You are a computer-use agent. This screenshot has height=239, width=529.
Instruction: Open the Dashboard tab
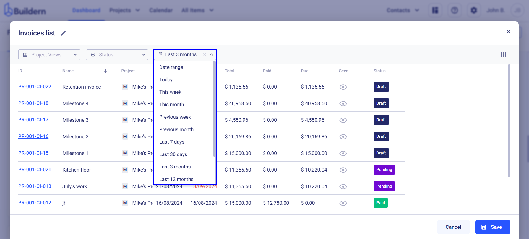tap(86, 10)
